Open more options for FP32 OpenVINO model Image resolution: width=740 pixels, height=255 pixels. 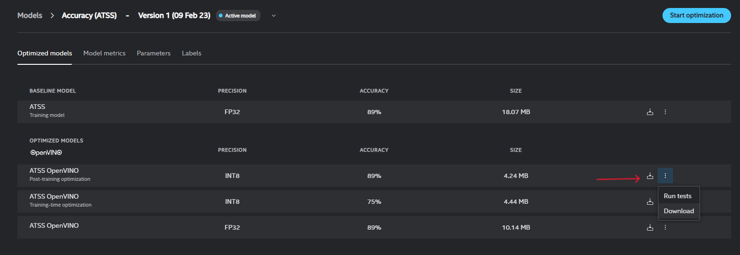pyautogui.click(x=665, y=227)
